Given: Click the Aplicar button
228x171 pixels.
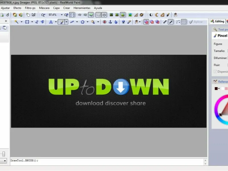Looking at the screenshot, I should tap(196, 22).
